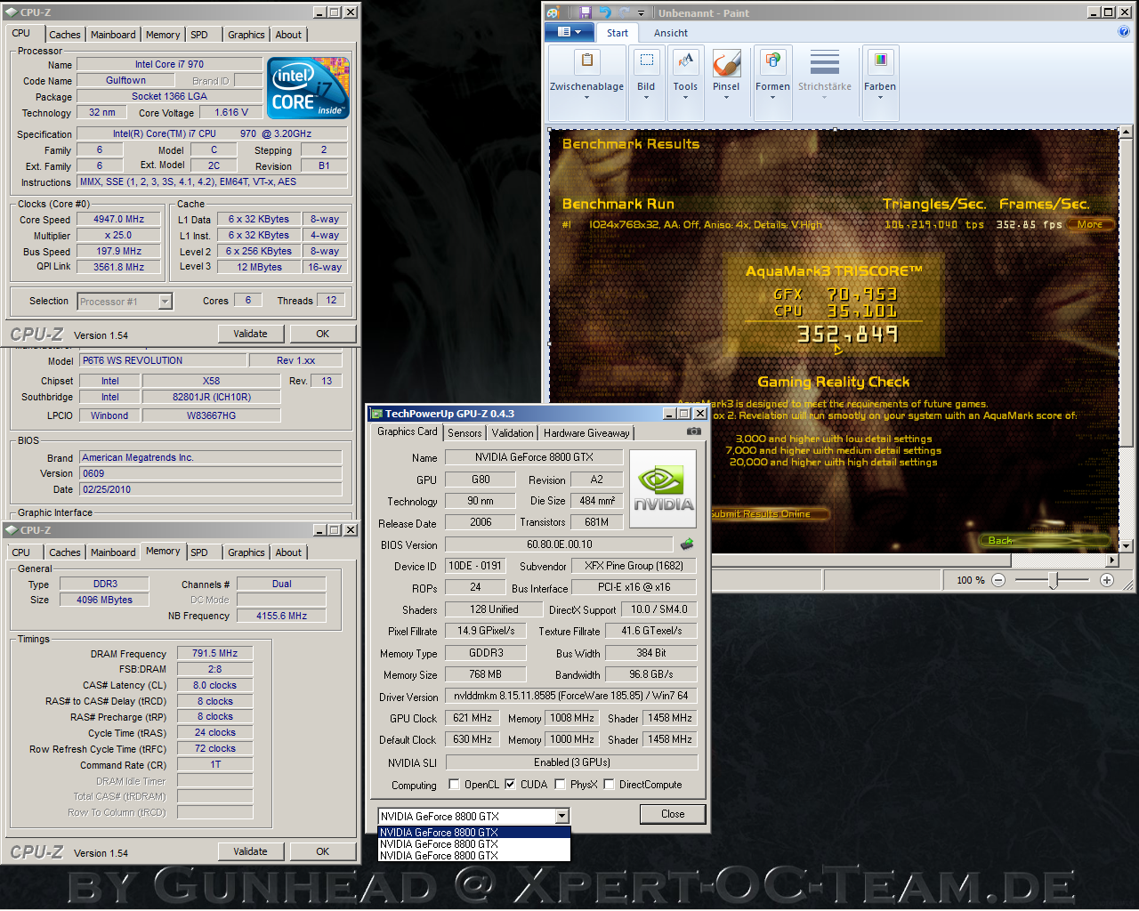Click OK in the top CPU-Z window
The image size is (1139, 911).
(323, 334)
